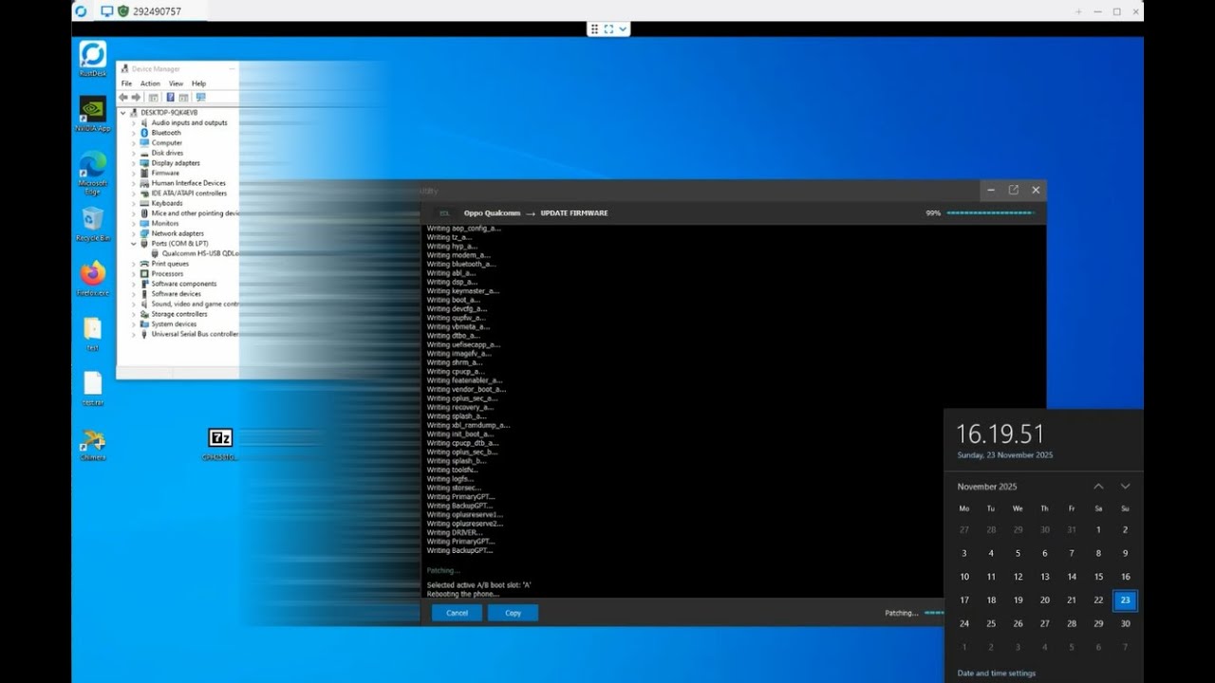The width and height of the screenshot is (1215, 683).
Task: Select the 7z archive icon on the desktop
Action: (x=220, y=438)
